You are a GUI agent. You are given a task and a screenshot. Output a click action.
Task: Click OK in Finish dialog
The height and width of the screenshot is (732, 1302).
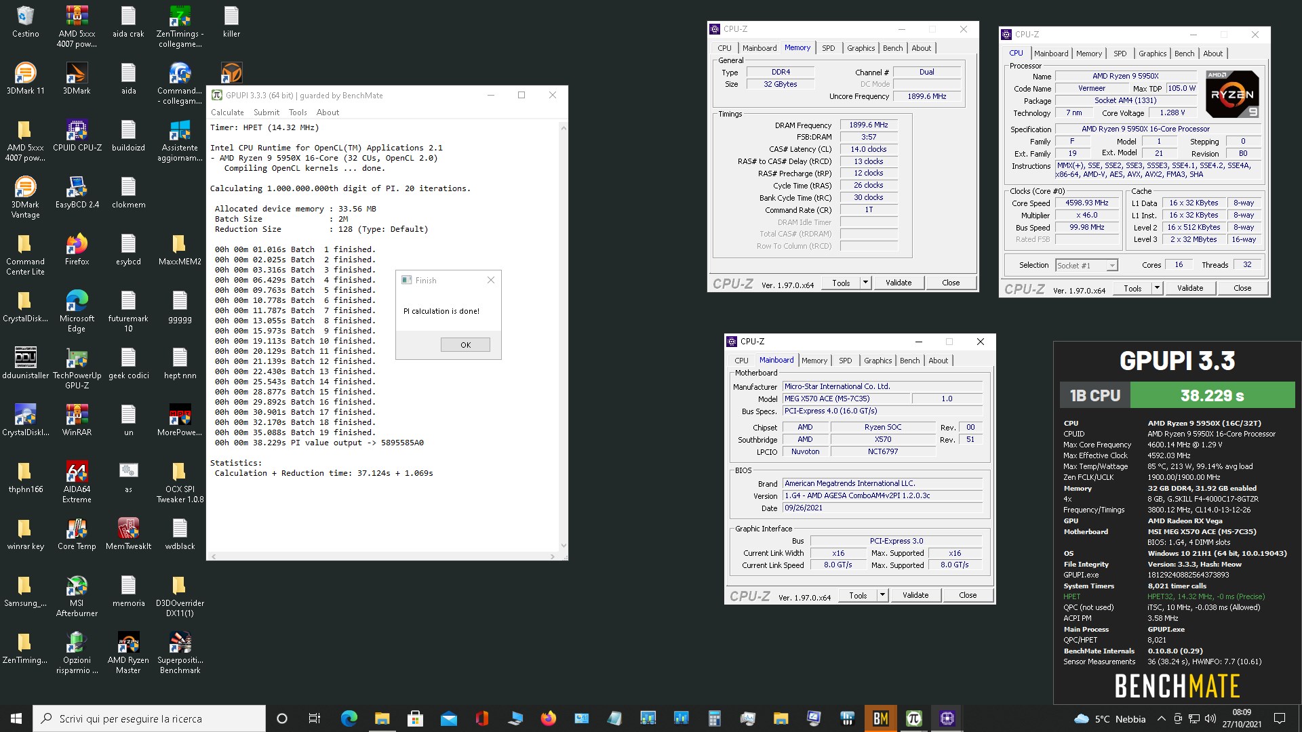click(465, 345)
